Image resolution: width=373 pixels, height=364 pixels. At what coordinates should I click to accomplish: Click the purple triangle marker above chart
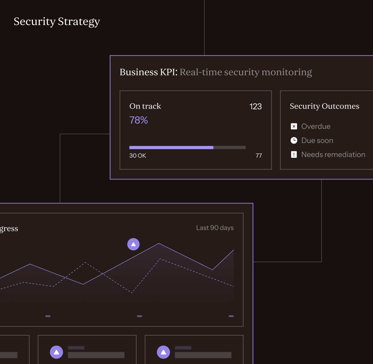pyautogui.click(x=133, y=244)
